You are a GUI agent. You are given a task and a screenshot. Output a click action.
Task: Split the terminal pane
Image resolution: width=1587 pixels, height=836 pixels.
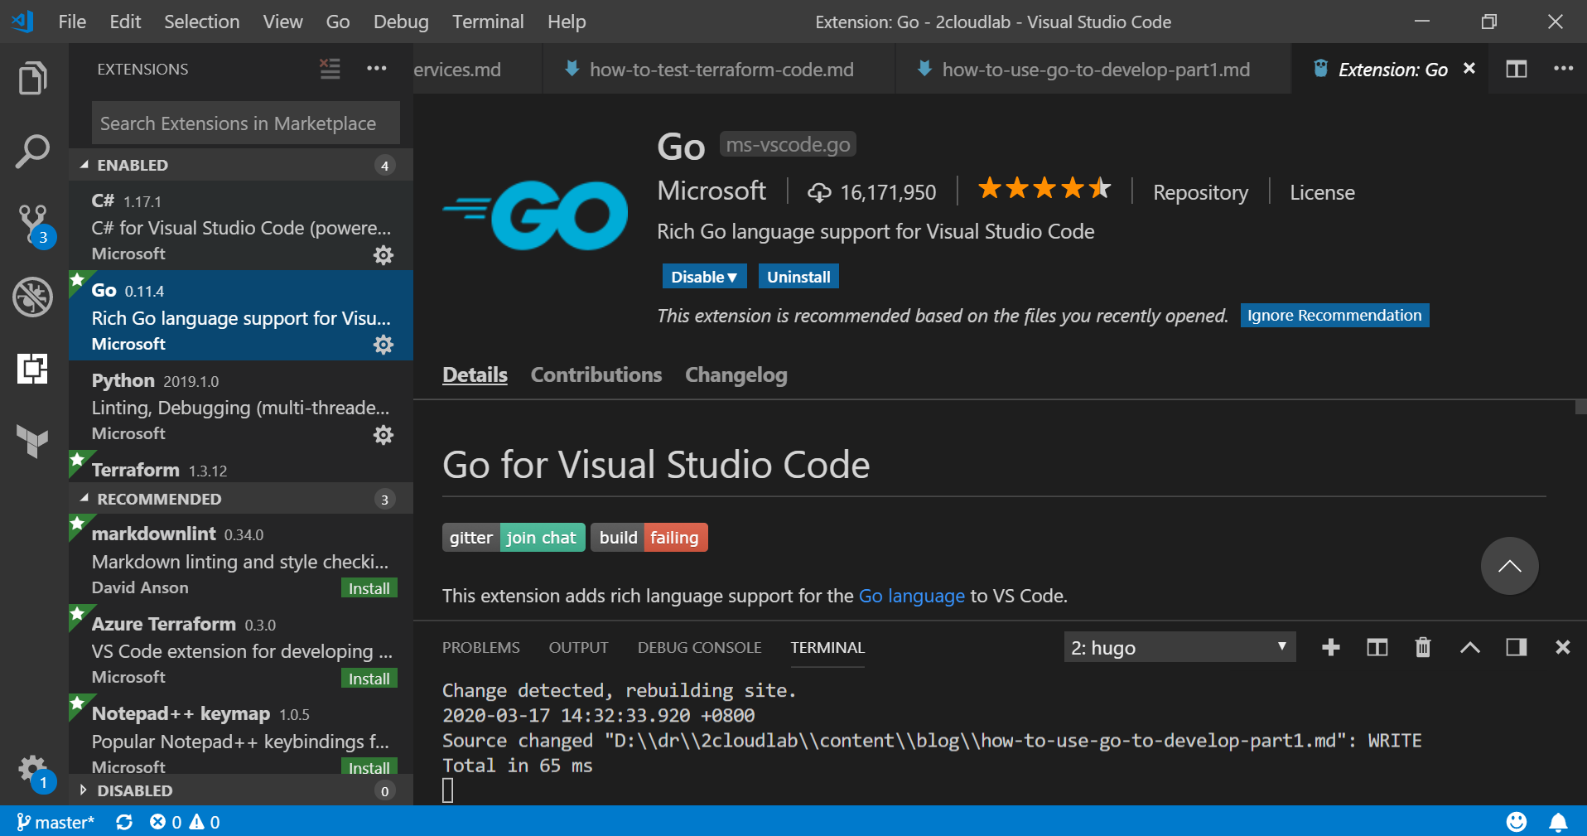[x=1377, y=647]
